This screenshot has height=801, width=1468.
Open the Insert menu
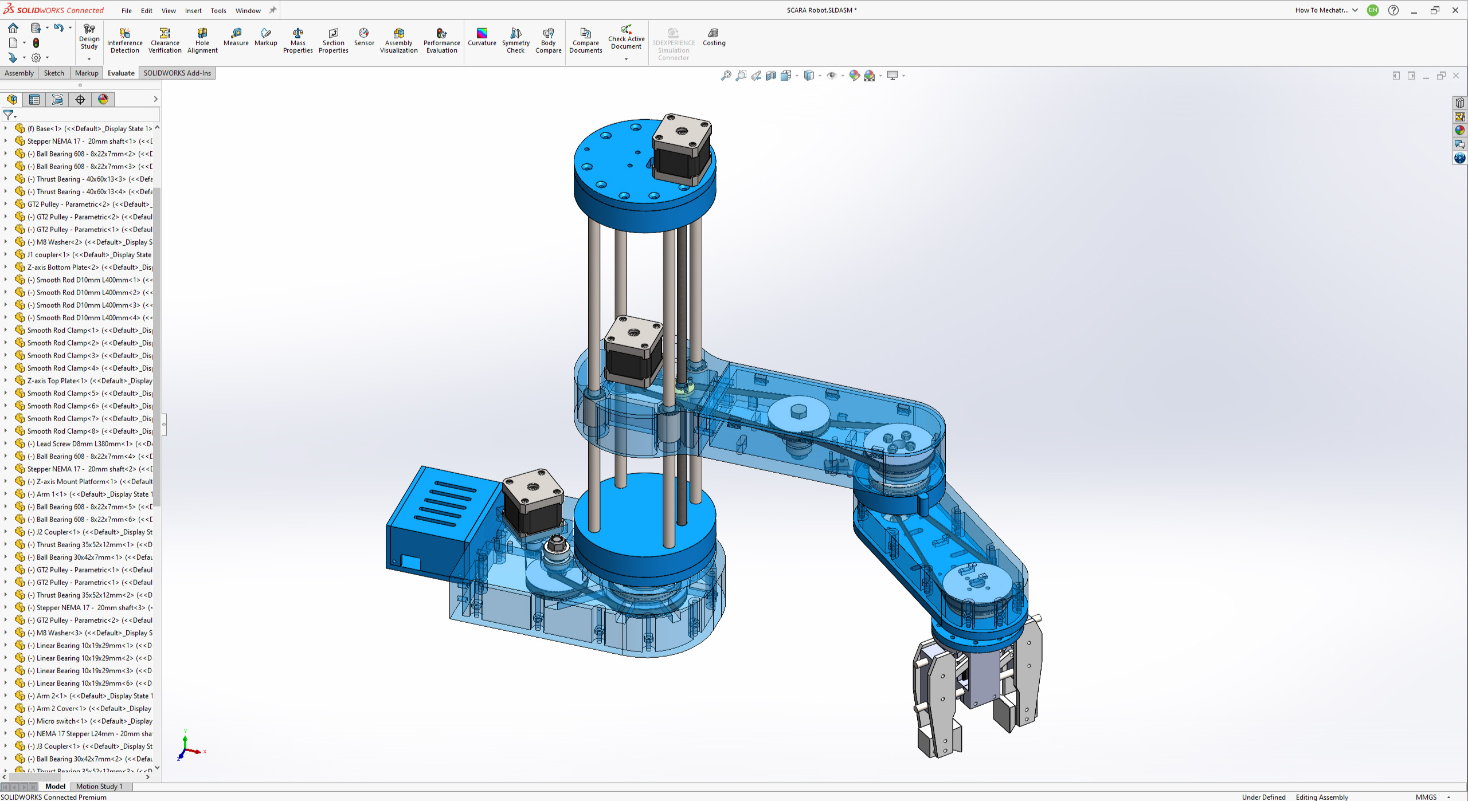pyautogui.click(x=193, y=10)
